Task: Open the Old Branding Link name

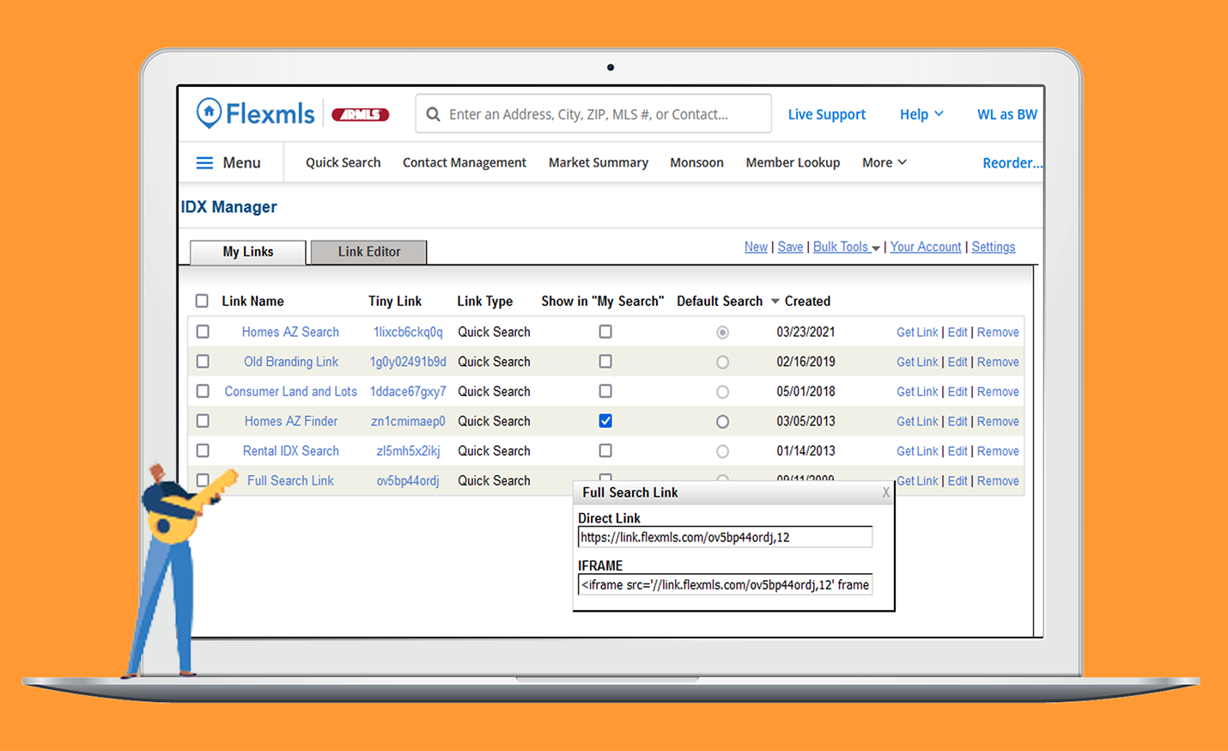Action: tap(290, 362)
